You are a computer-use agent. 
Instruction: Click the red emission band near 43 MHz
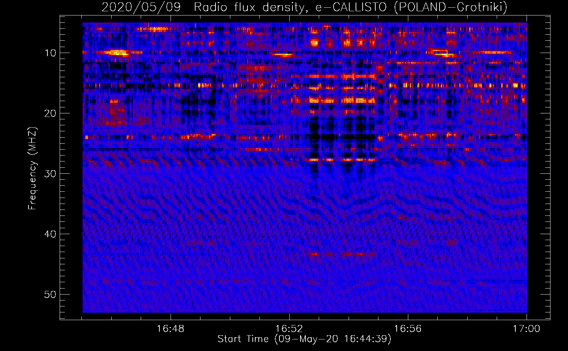click(x=342, y=254)
